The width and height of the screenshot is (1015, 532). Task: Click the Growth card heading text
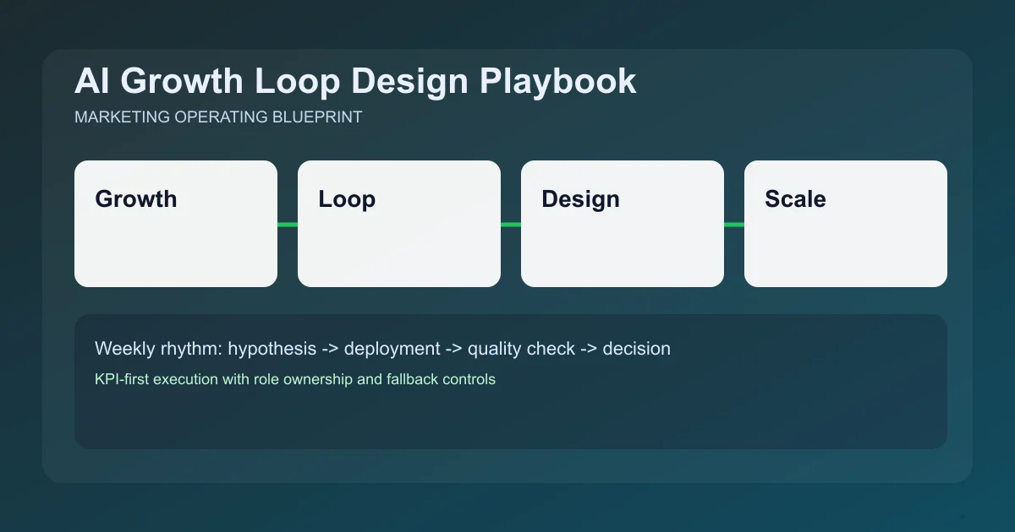tap(136, 199)
